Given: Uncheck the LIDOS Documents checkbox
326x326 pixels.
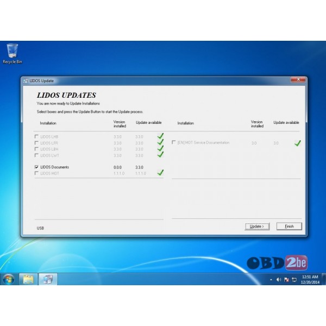Looking at the screenshot, I should coord(36,167).
